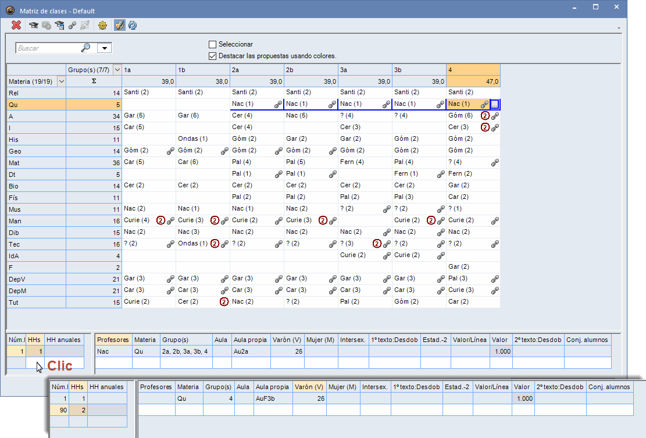646x438 pixels.
Task: Click link icon in DepV row column 3a
Action: [387, 279]
